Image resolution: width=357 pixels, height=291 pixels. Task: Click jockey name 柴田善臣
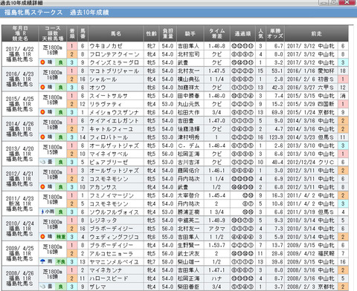coord(188,287)
